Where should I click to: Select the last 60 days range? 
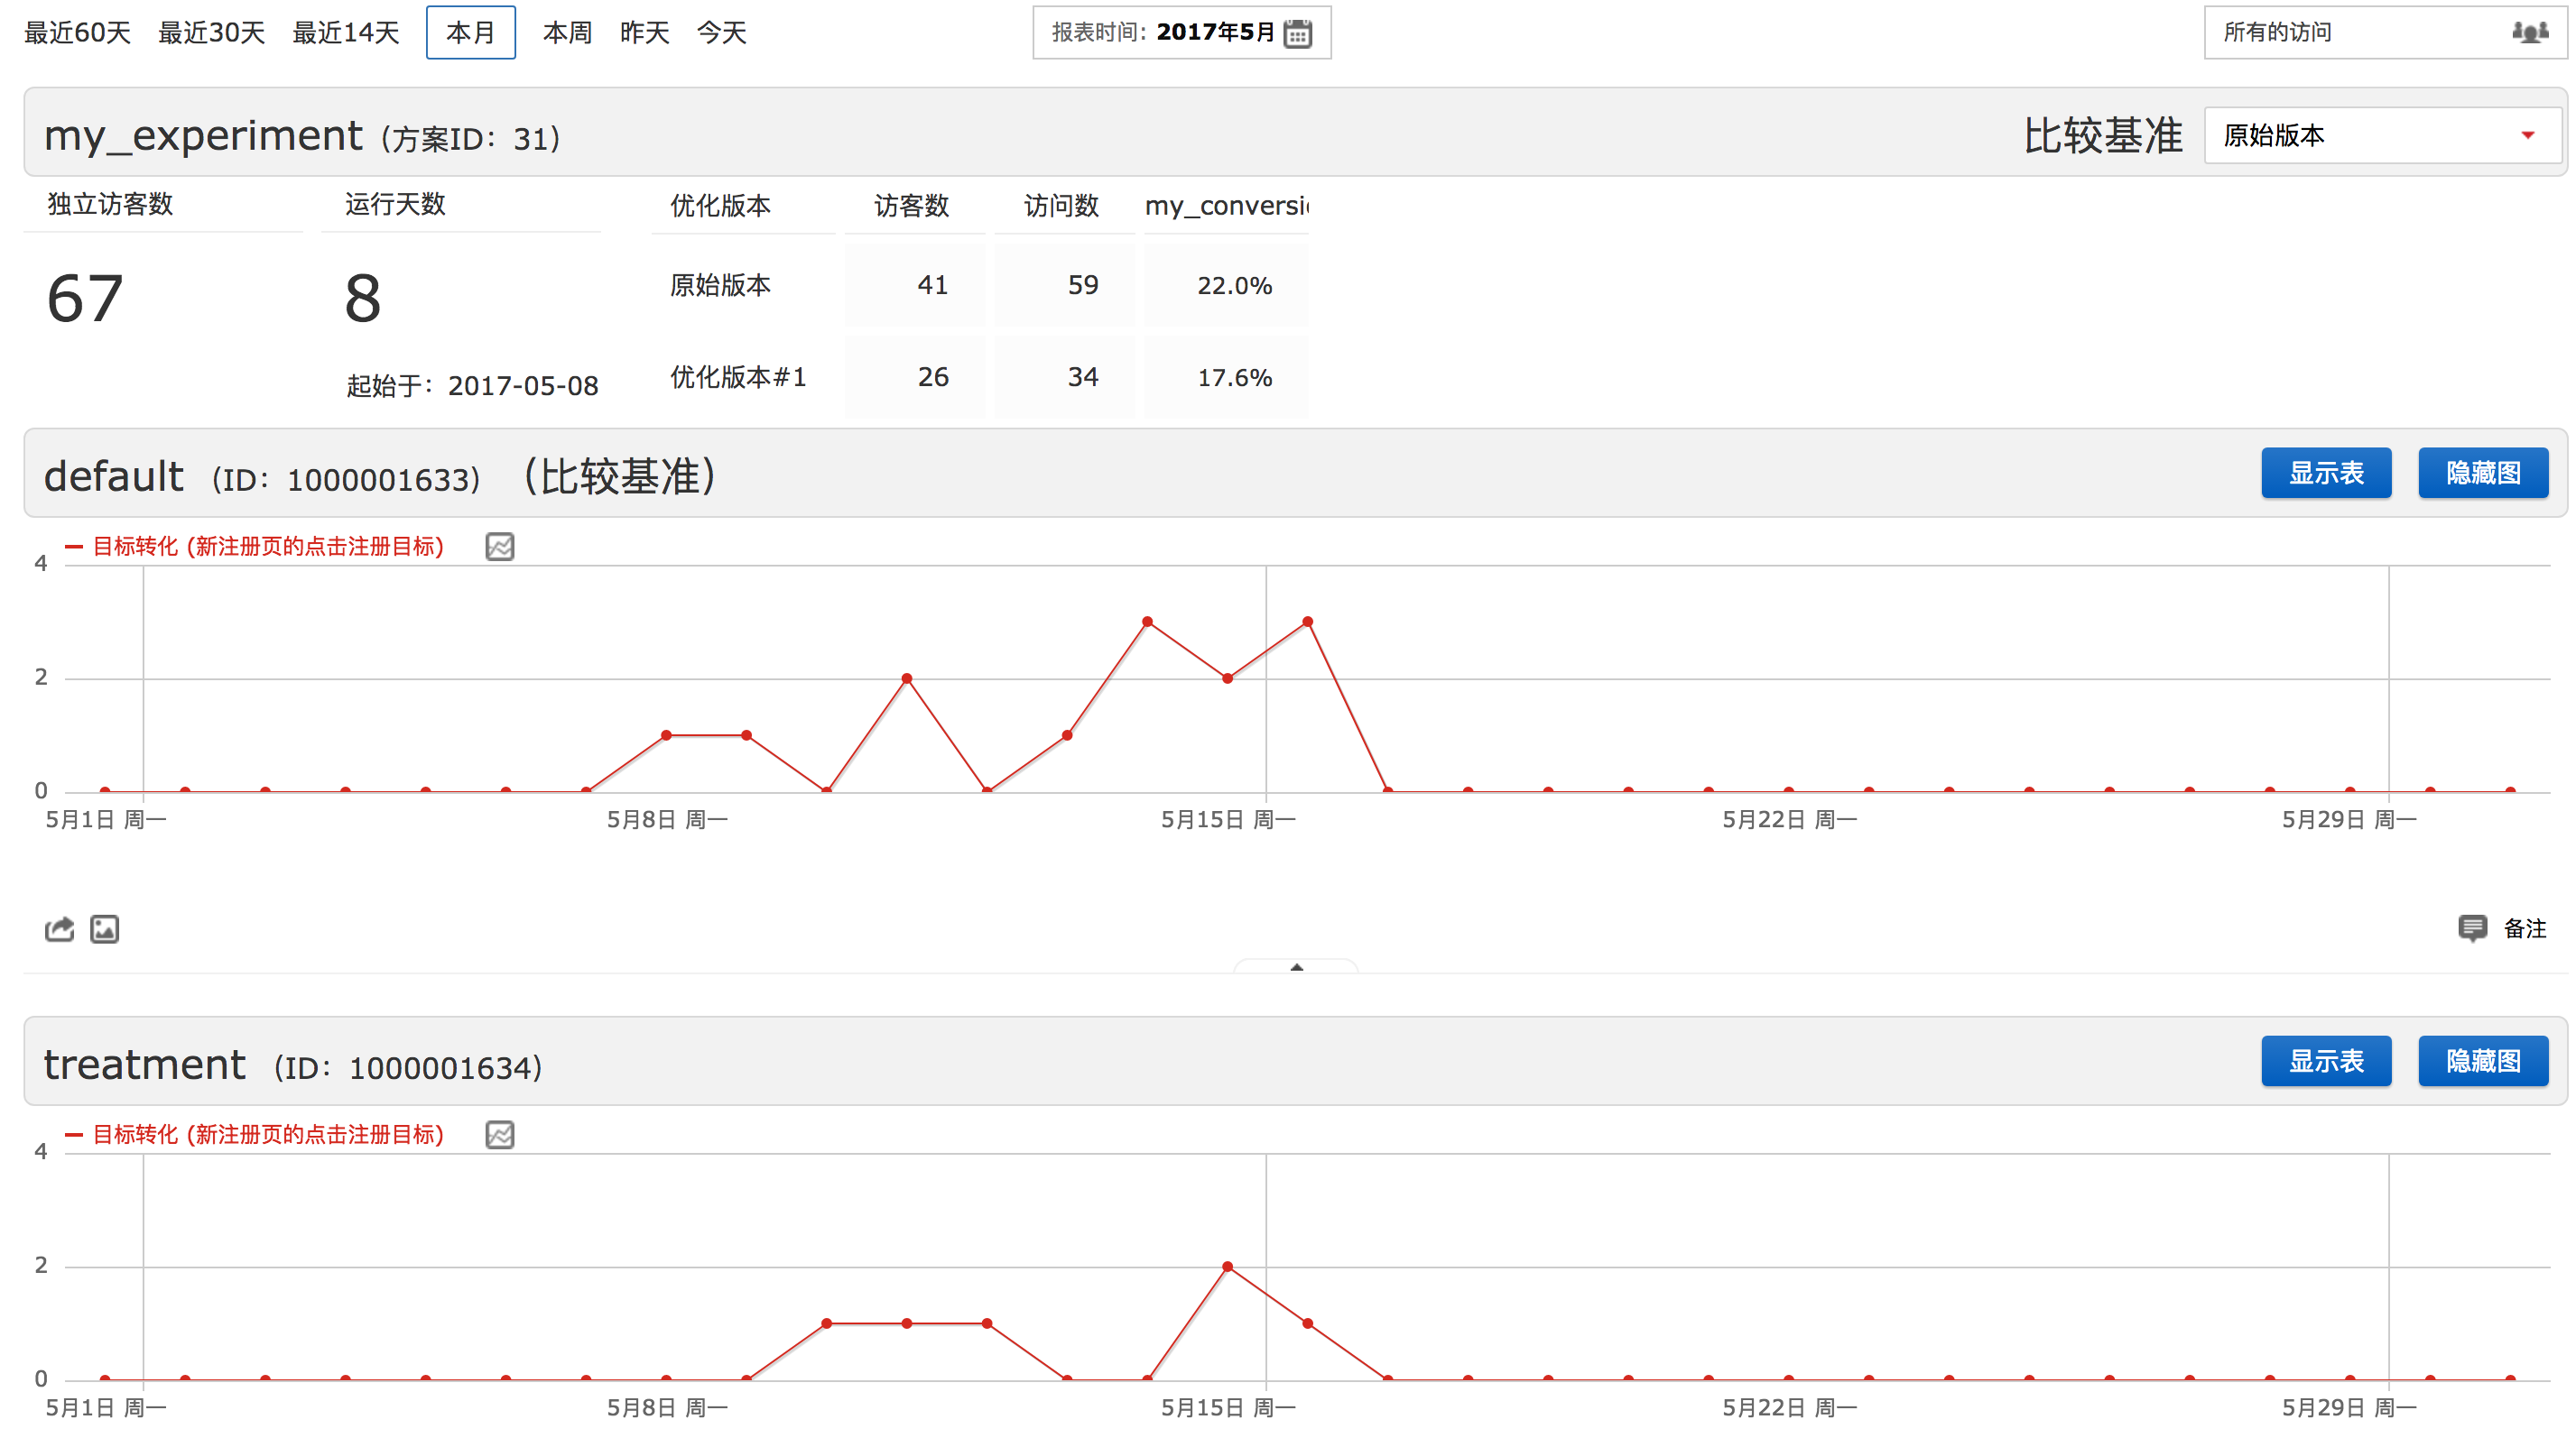coord(78,33)
